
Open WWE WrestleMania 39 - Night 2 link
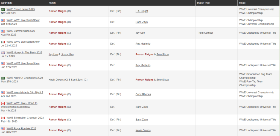[25, 92]
